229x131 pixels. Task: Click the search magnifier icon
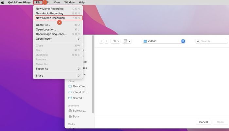198,41
